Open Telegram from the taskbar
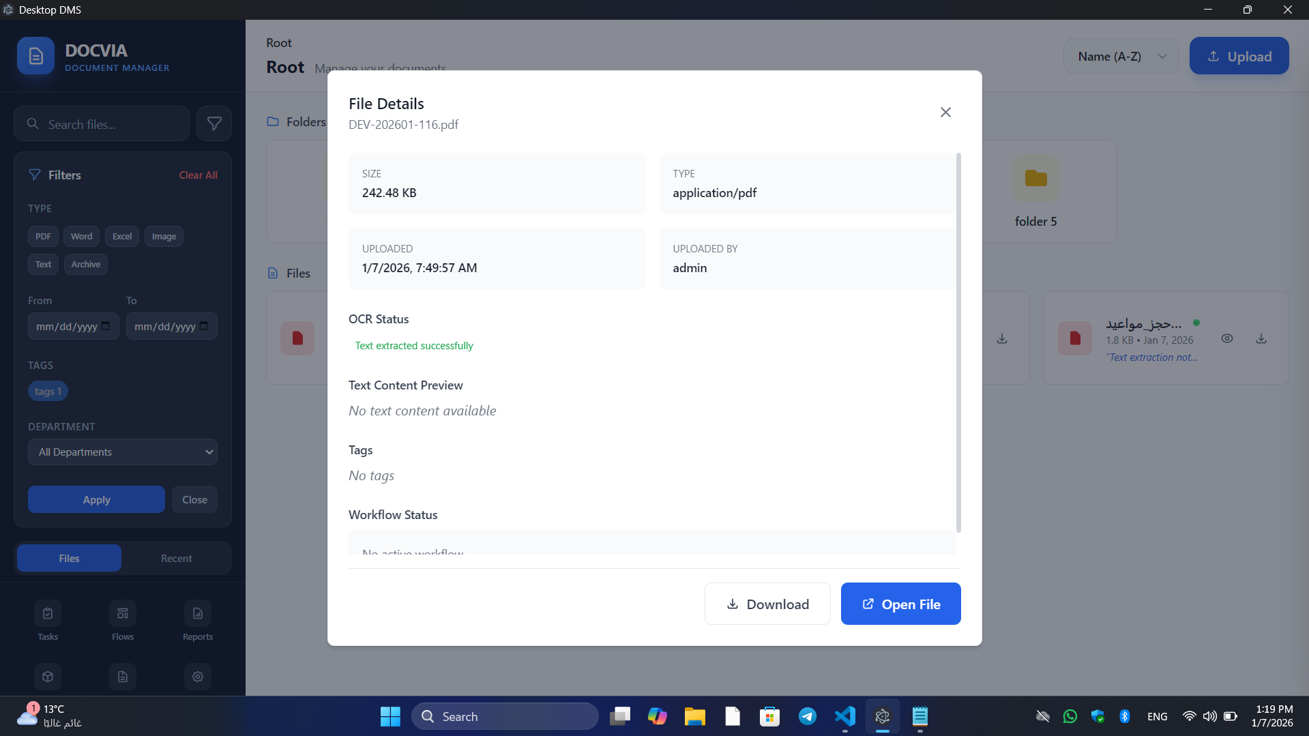This screenshot has width=1309, height=736. click(x=808, y=716)
